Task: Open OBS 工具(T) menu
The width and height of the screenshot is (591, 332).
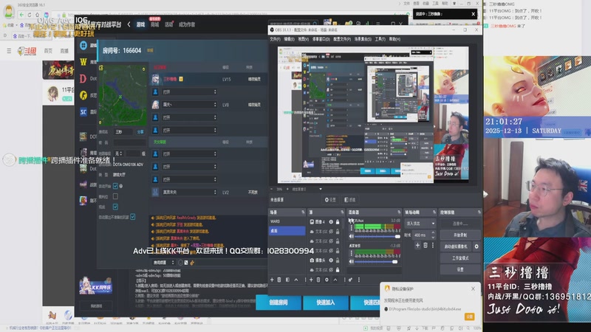Action: [380, 39]
